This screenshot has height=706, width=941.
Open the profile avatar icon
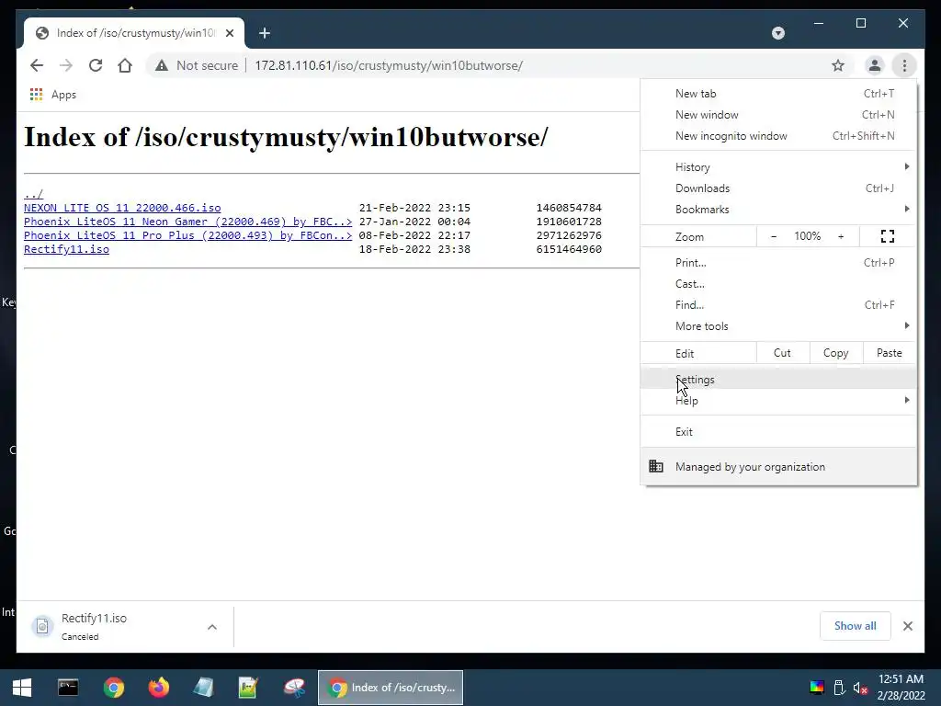[x=875, y=65]
